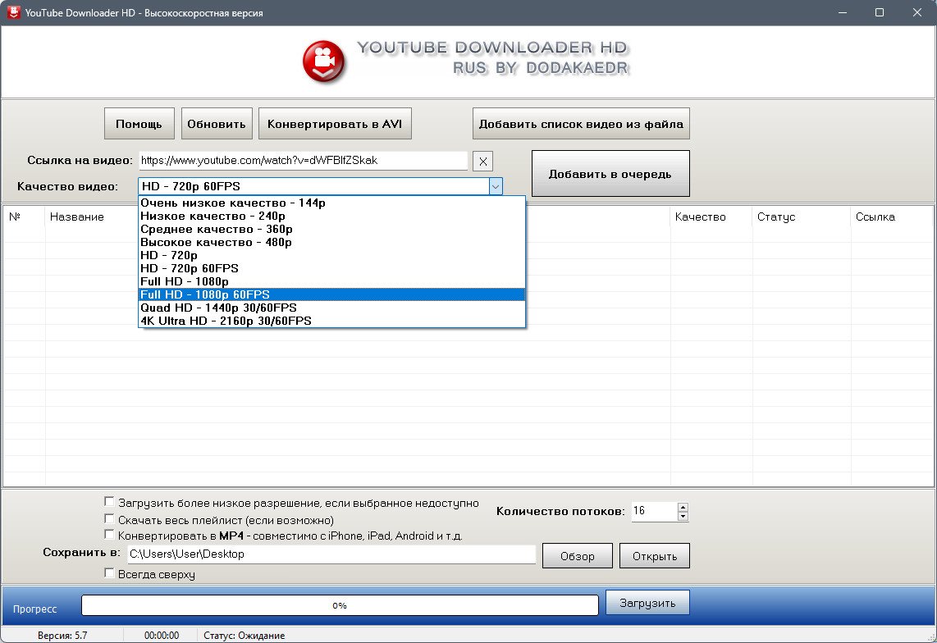Click Добавить список видео из файла
The image size is (937, 643).
[x=581, y=124]
